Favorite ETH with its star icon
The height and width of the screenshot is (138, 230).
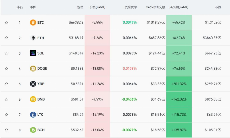coord(6,38)
